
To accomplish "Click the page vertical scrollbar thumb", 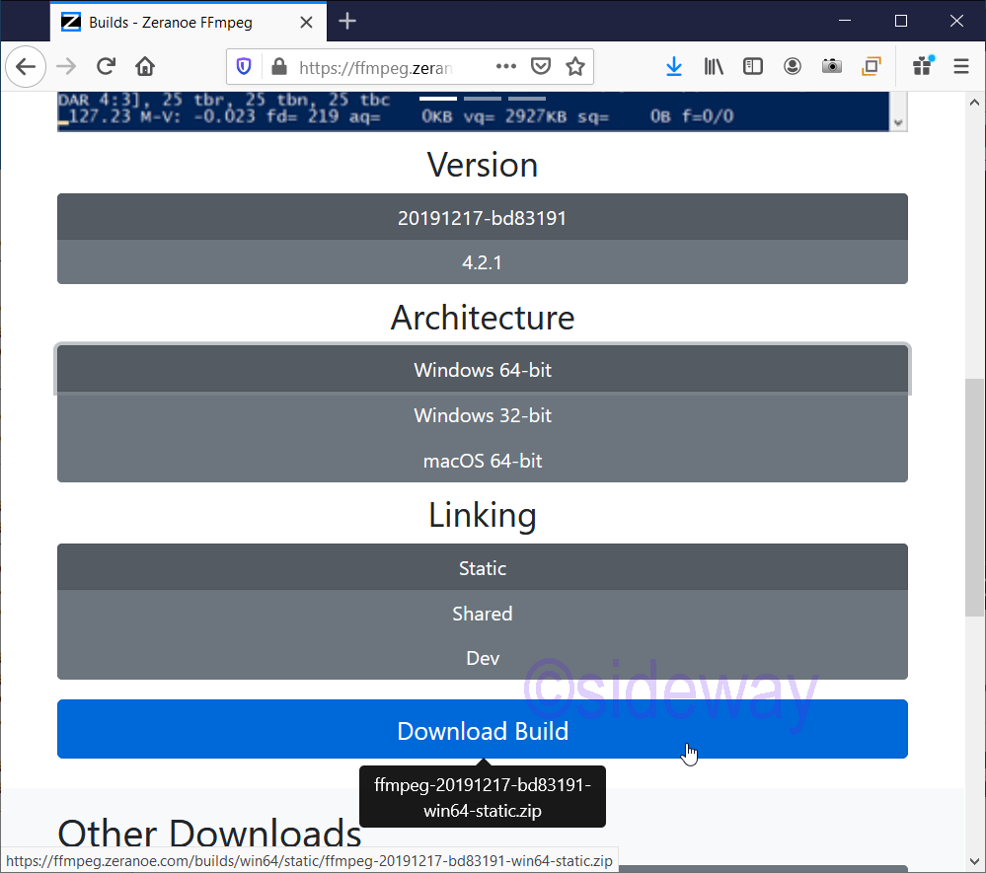I will tap(974, 496).
